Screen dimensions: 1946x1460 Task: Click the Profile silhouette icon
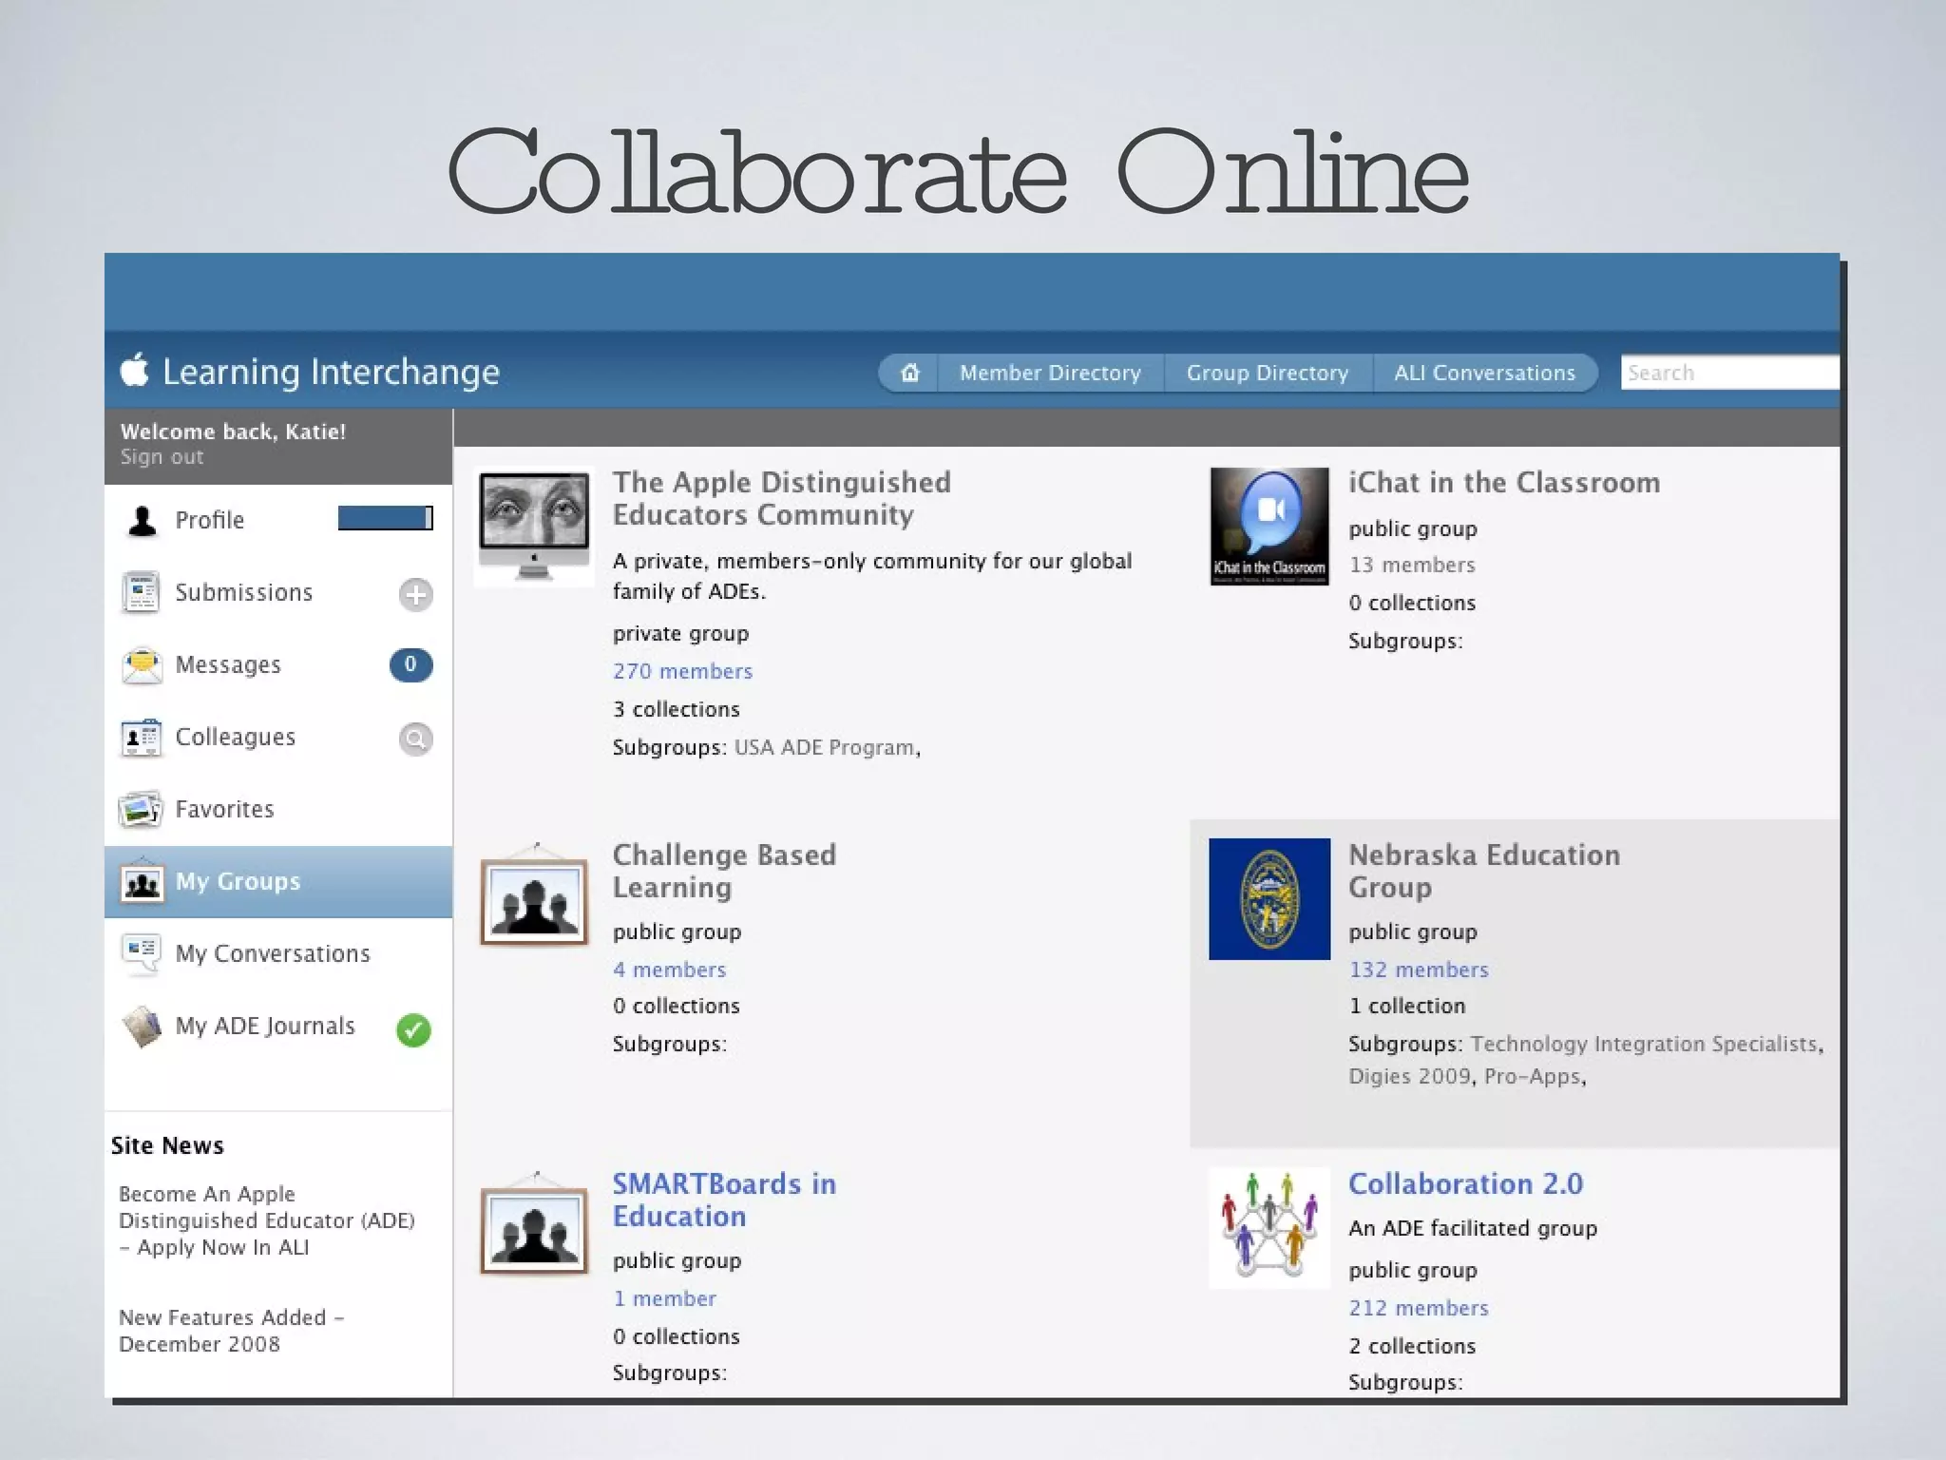[x=143, y=520]
